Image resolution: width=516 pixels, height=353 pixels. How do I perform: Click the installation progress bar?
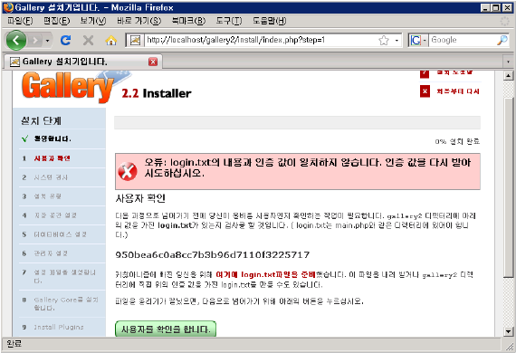coord(297,122)
